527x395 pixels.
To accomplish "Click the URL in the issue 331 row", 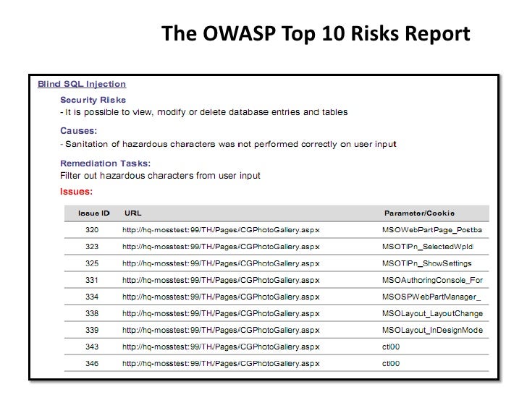I will click(x=221, y=280).
